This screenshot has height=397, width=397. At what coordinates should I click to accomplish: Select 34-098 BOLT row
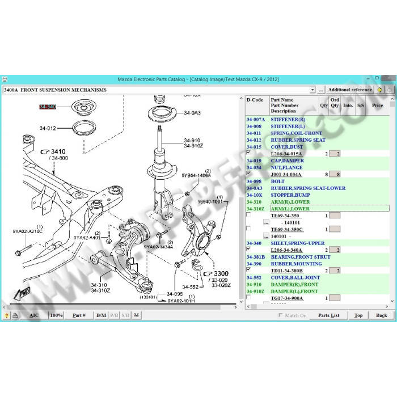tap(318, 181)
